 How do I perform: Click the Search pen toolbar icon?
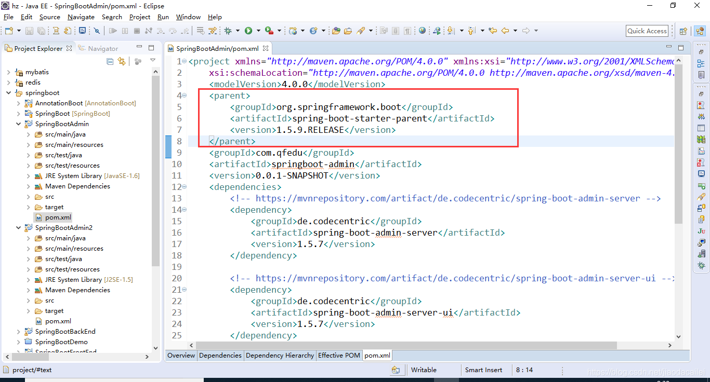click(x=361, y=31)
